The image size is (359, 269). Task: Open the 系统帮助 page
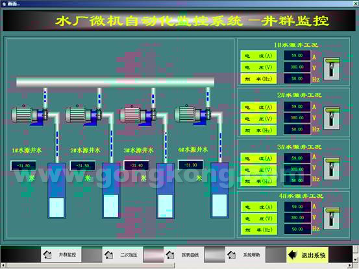245,255
